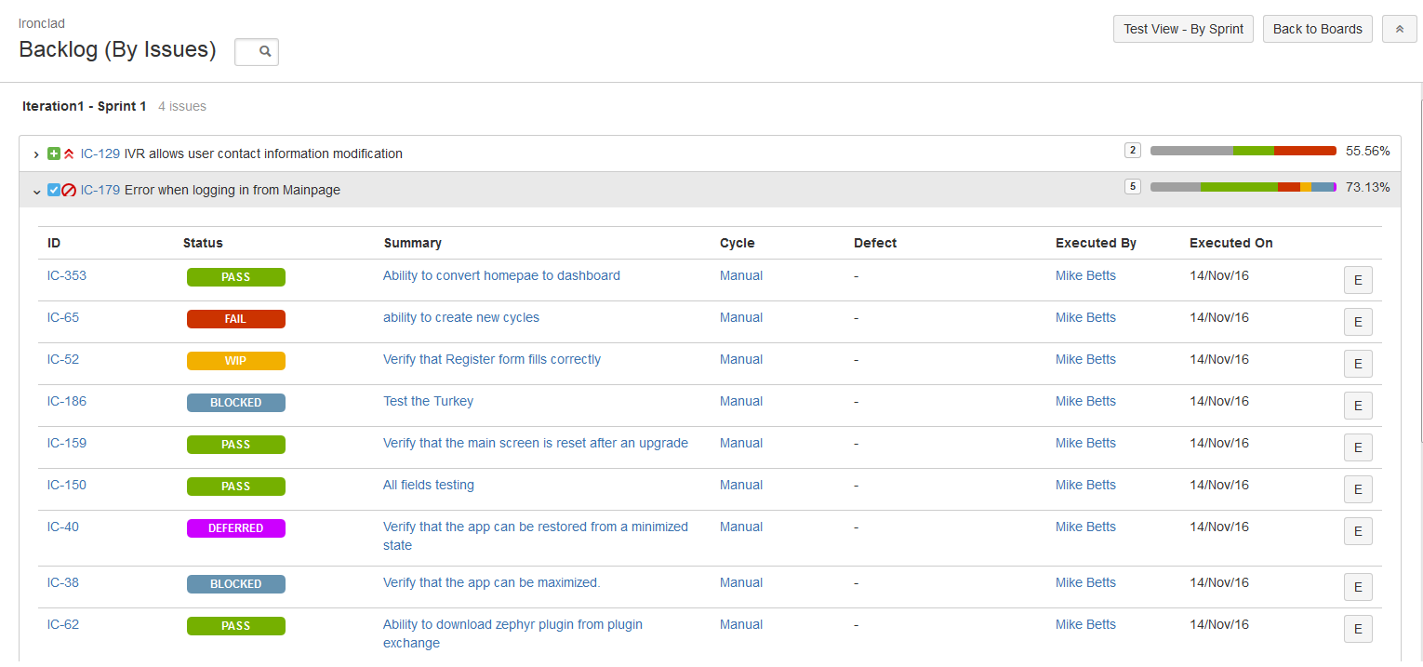Switch to Test View - By Sprint
The height and width of the screenshot is (667, 1423).
1183,29
